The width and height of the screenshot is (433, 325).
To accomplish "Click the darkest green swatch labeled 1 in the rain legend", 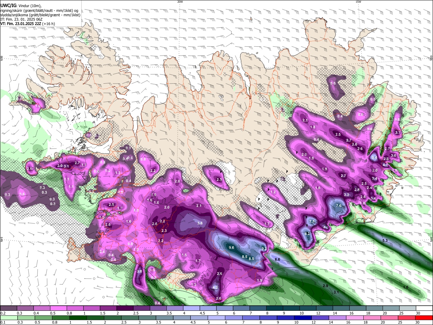I will (x=78, y=318).
